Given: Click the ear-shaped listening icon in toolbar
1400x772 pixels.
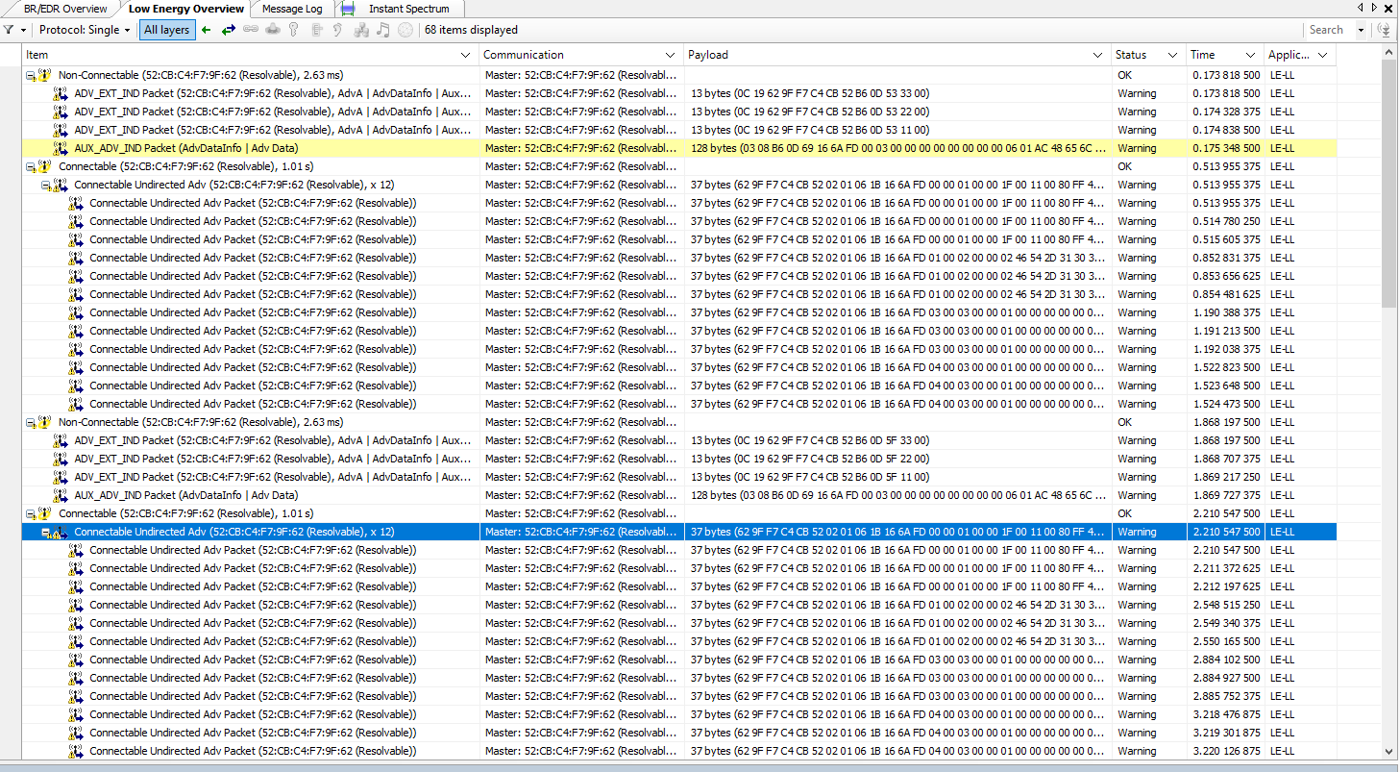Looking at the screenshot, I should click(x=337, y=30).
